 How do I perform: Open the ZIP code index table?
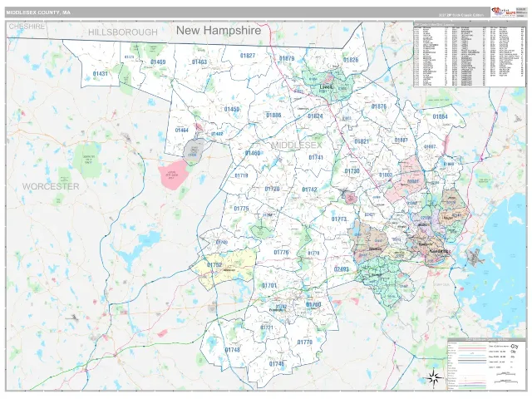click(469, 55)
